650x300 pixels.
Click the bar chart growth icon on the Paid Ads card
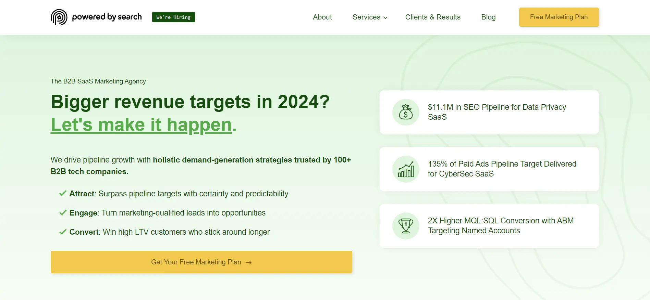(x=406, y=169)
